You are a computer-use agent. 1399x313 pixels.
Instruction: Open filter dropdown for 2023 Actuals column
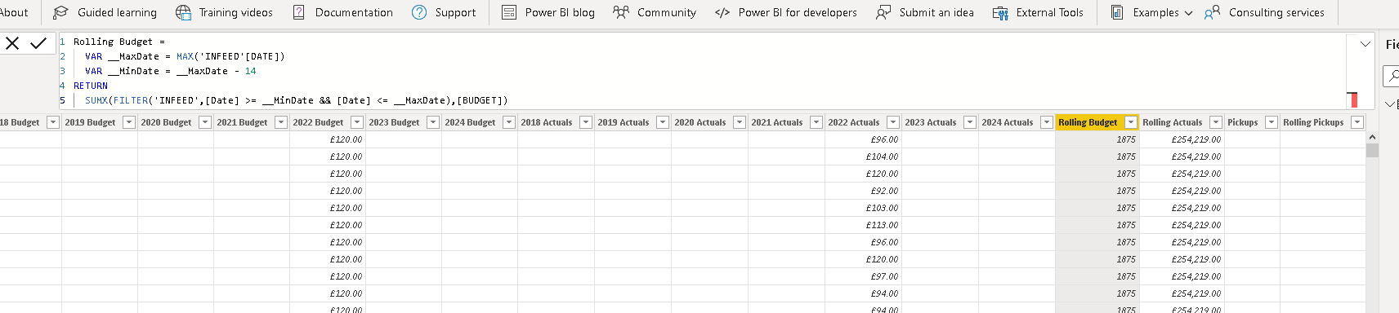(970, 122)
